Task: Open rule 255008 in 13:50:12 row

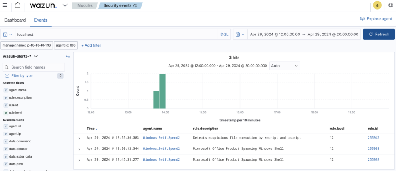Action: pos(373,149)
